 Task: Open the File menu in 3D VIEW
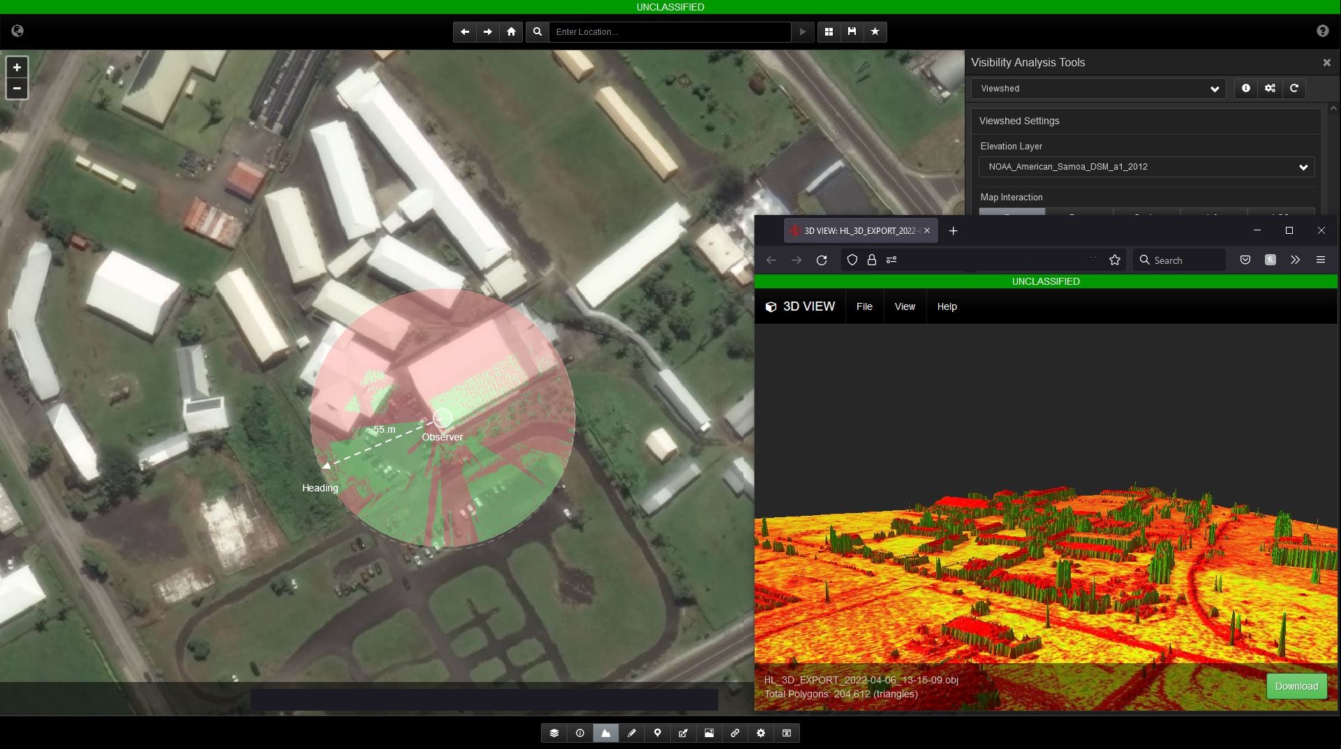click(864, 306)
